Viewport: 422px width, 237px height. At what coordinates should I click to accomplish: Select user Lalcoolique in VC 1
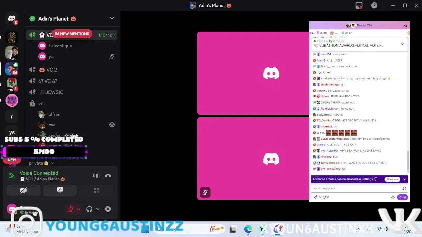[60, 46]
